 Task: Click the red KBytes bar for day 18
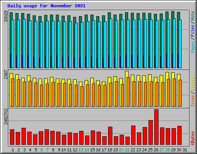[110, 136]
